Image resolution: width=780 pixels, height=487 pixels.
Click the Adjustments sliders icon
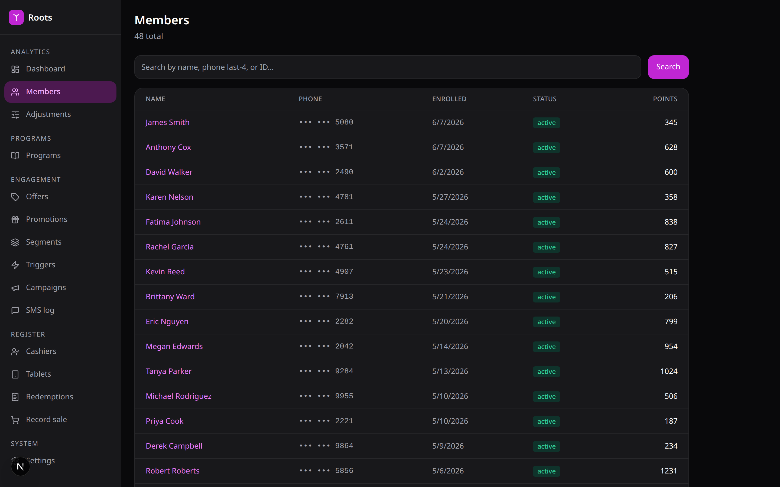point(15,114)
